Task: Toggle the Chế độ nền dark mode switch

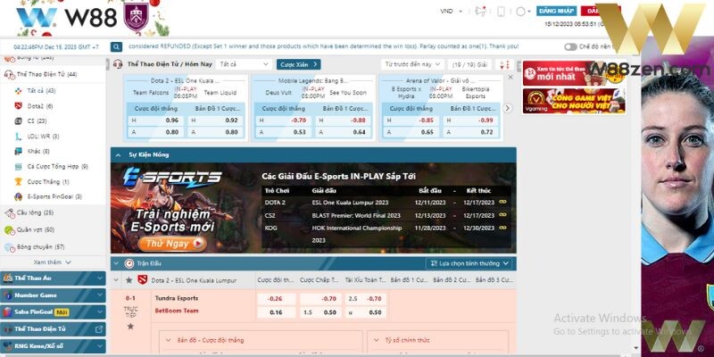Action: pyautogui.click(x=570, y=47)
